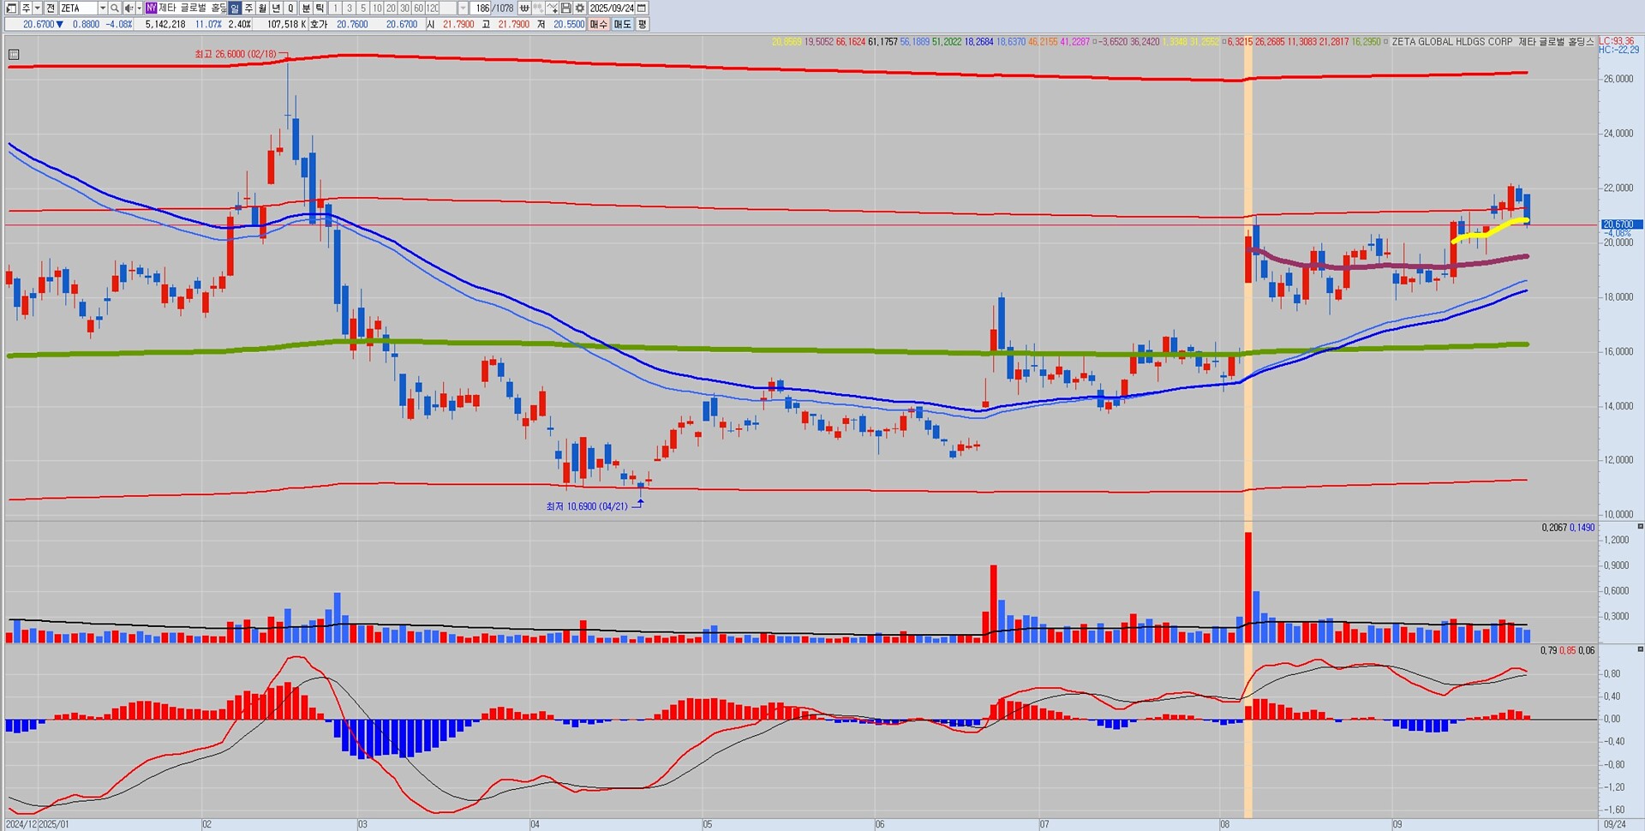Switch chart to monthly (월) period
Screen dimensions: 1645x831
coord(262,8)
